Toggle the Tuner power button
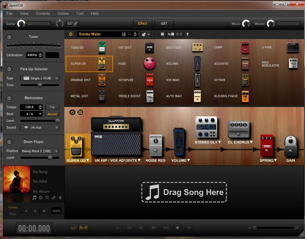305x239 pixels. click(9, 37)
